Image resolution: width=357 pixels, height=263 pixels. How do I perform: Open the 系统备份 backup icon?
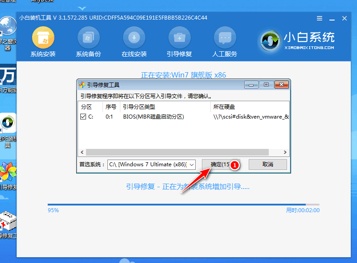[88, 38]
